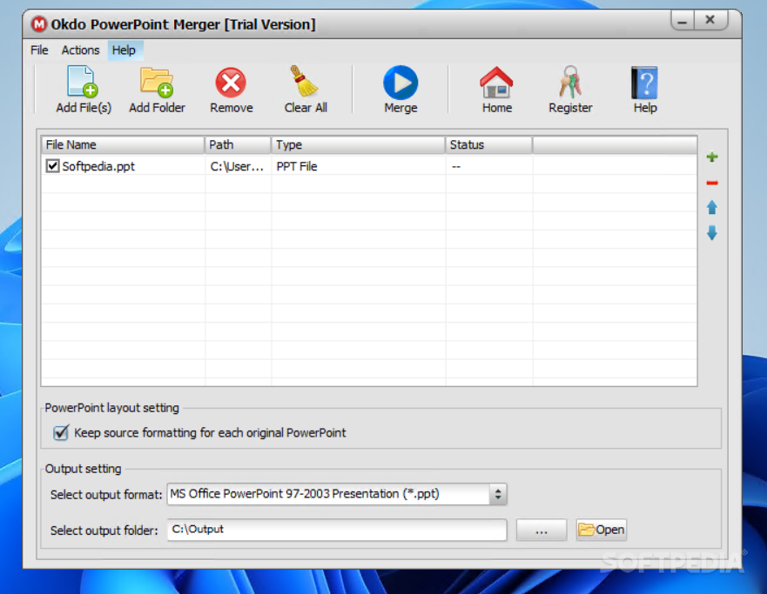This screenshot has width=767, height=594.
Task: Open the Home house icon
Action: point(496,83)
